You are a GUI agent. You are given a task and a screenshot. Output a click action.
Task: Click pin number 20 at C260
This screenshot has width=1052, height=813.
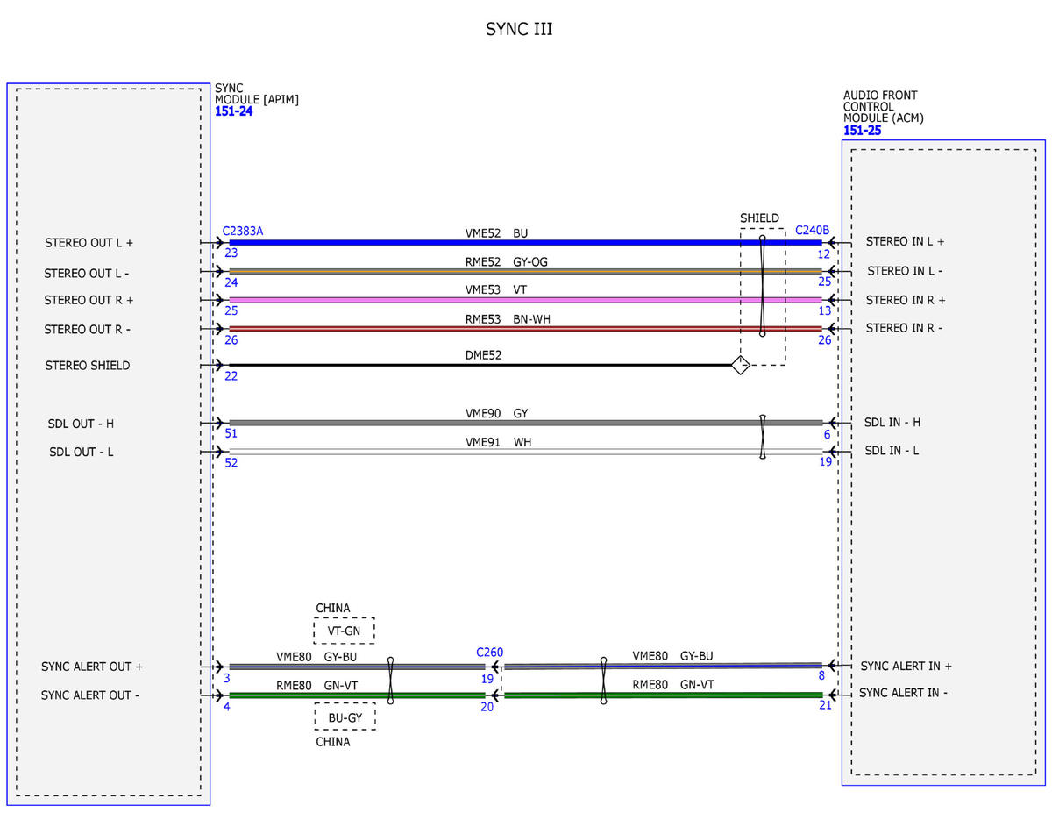(x=487, y=706)
